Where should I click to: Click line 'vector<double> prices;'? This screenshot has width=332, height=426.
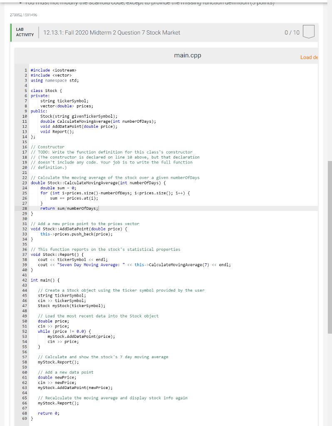click(67, 106)
